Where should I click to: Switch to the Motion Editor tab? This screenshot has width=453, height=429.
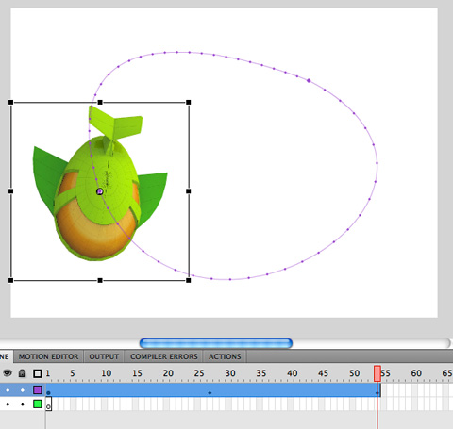click(x=48, y=356)
